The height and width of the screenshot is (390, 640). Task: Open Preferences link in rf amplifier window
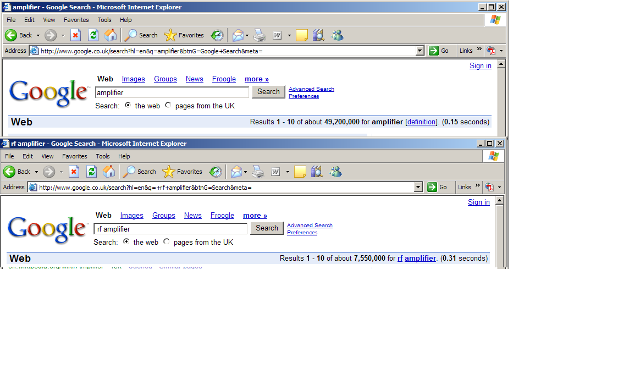[x=302, y=233]
